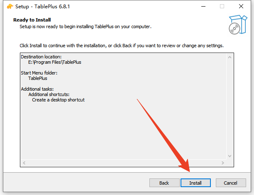The width and height of the screenshot is (254, 195).
Task: Click the "Additional tasks:" line
Action: [x=37, y=89]
